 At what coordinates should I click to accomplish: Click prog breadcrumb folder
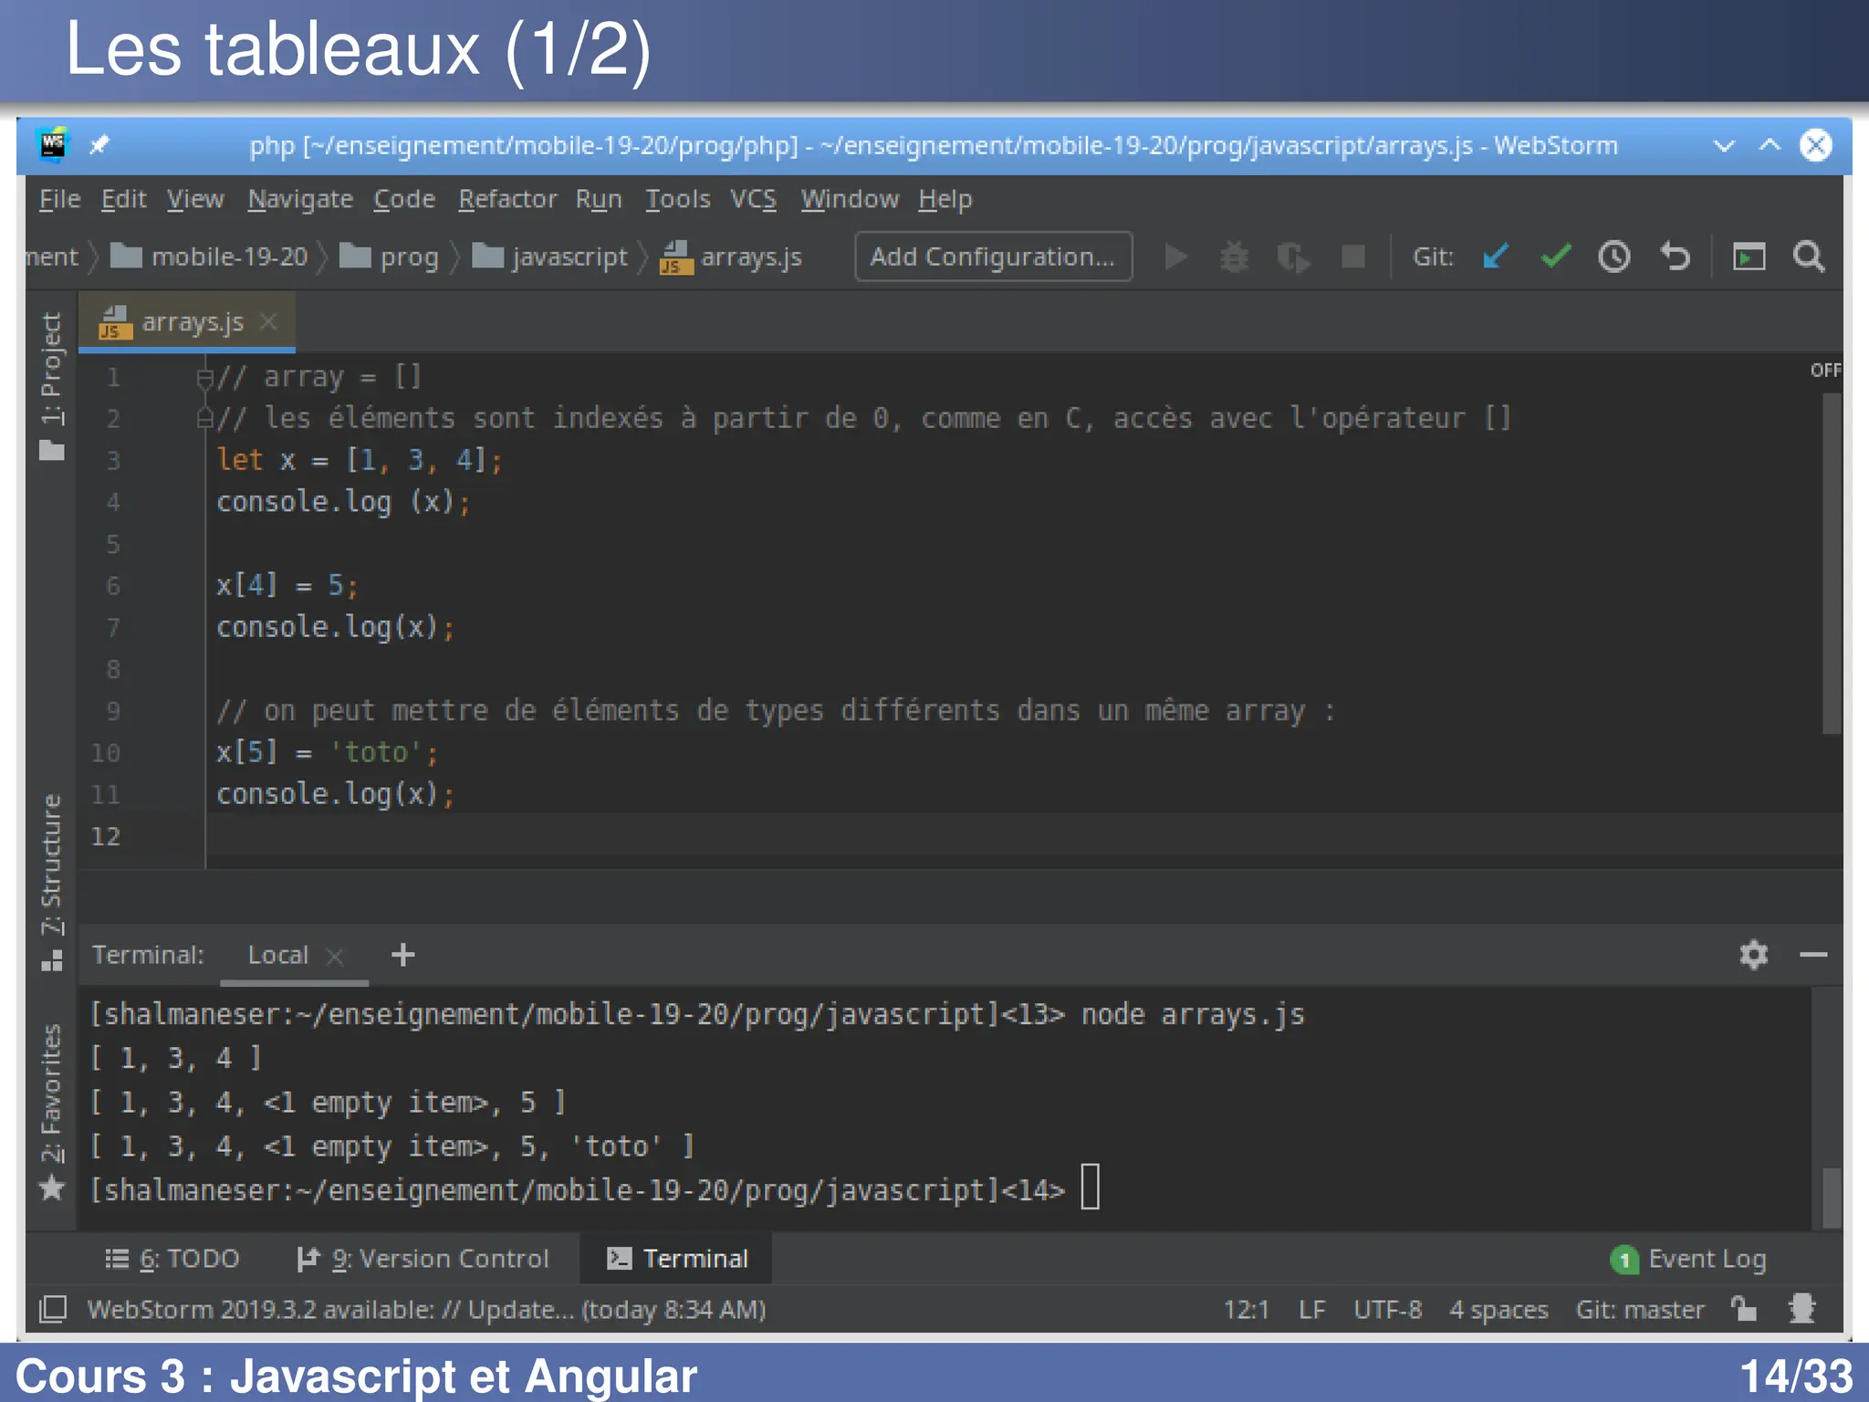[x=390, y=257]
